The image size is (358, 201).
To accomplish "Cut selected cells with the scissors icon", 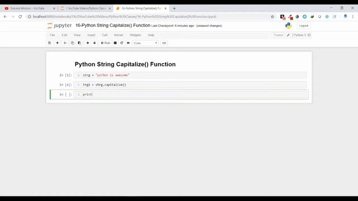I will click(65, 43).
